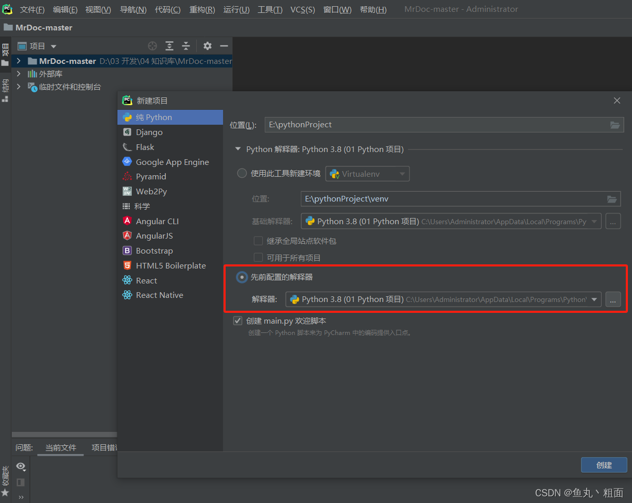Click the MrDoc-master breadcrumb

(38, 27)
